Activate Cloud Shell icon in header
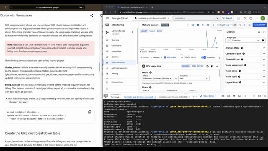268x151 pixels. (x=238, y=18)
